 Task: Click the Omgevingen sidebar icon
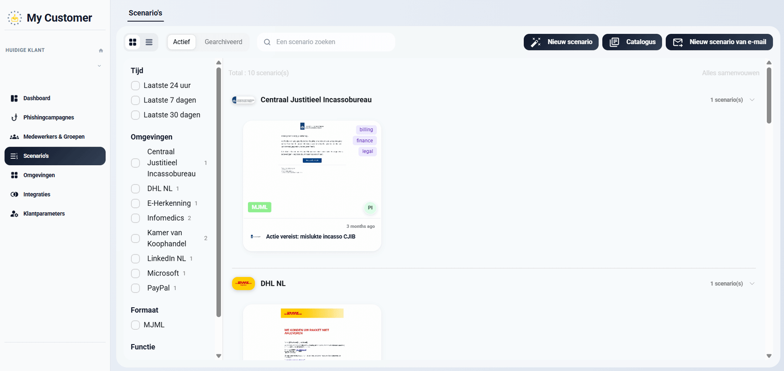pyautogui.click(x=14, y=175)
